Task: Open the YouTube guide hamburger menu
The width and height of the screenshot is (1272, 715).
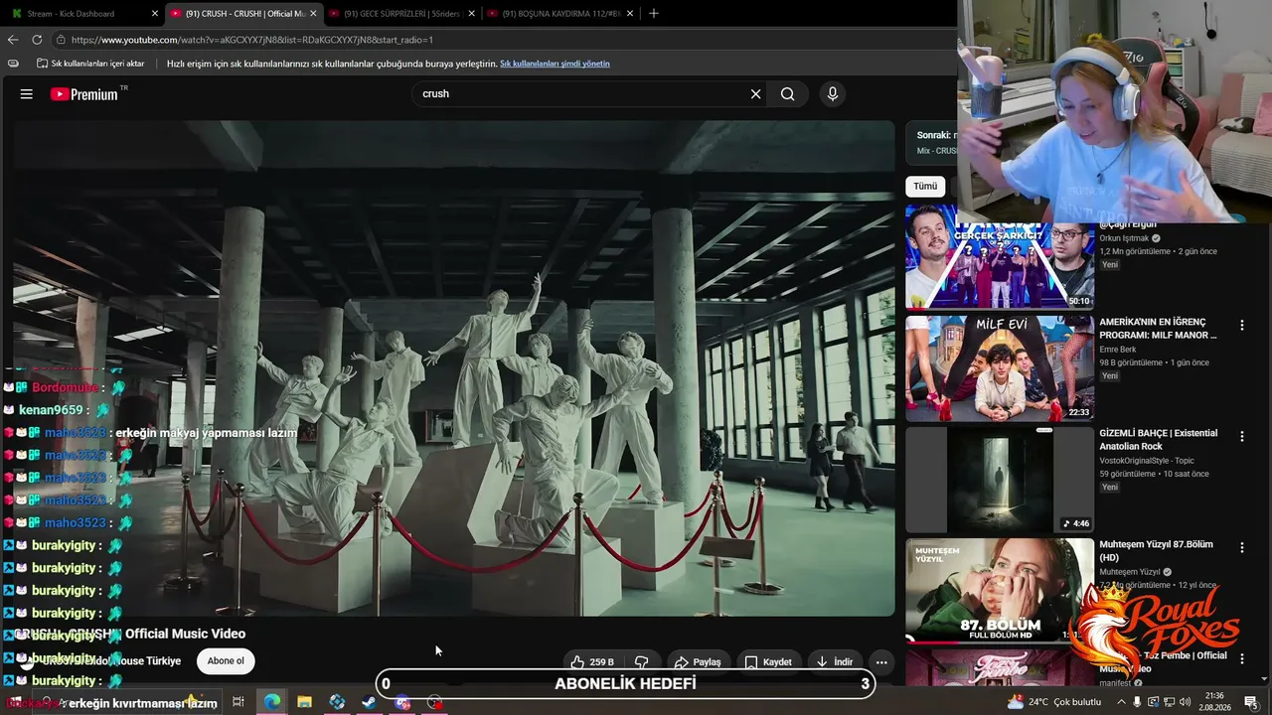Action: click(x=27, y=94)
